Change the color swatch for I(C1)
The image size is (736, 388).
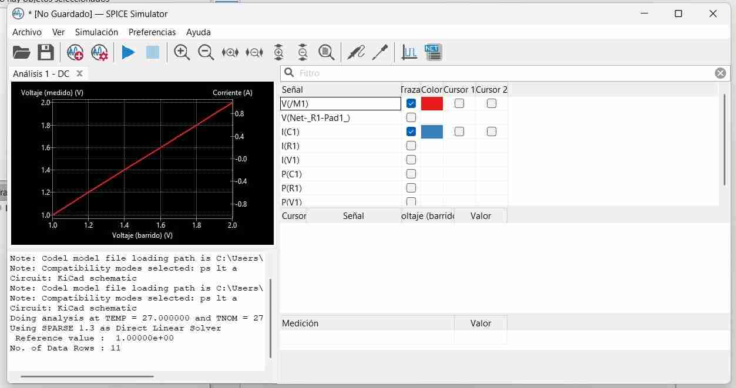coord(432,131)
